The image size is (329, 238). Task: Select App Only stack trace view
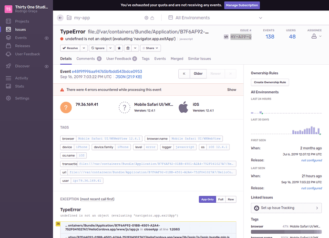(x=207, y=199)
